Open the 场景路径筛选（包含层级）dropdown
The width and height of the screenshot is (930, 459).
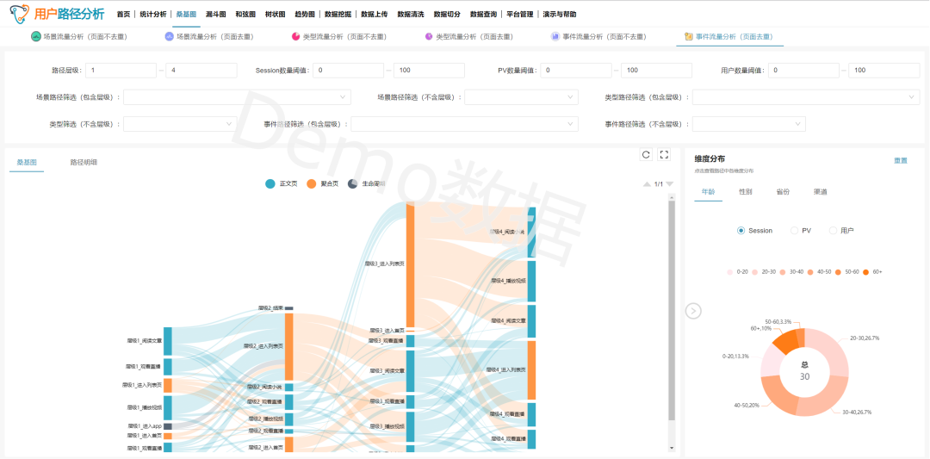click(x=238, y=96)
